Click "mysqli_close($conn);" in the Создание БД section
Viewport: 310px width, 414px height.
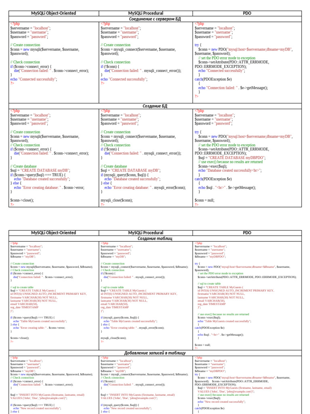[x=117, y=201]
